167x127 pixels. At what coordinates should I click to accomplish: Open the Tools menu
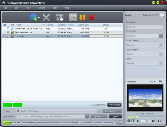55,8
